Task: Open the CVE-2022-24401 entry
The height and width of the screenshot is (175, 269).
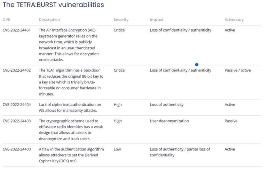Action: click(x=16, y=30)
